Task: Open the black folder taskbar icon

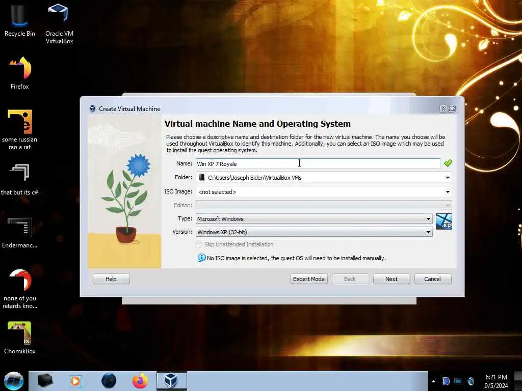Action: tap(45, 381)
